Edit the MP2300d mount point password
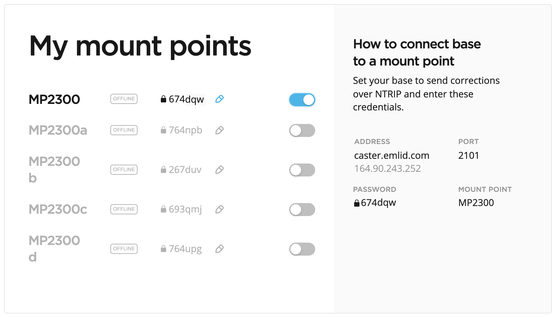This screenshot has height=317, width=556. 219,249
